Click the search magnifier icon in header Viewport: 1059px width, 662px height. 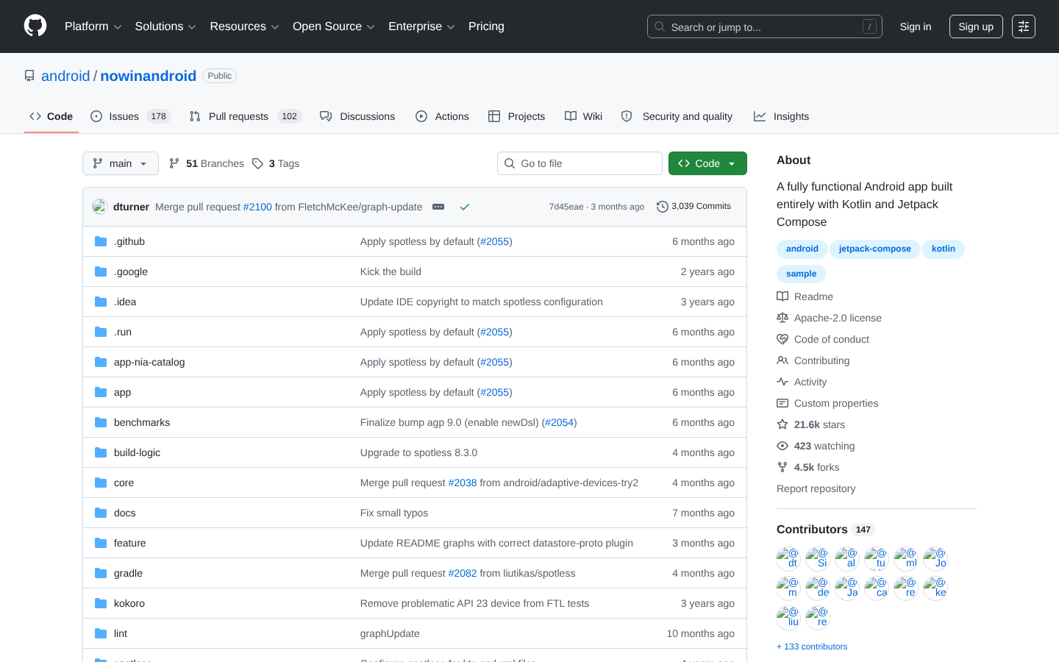(660, 27)
